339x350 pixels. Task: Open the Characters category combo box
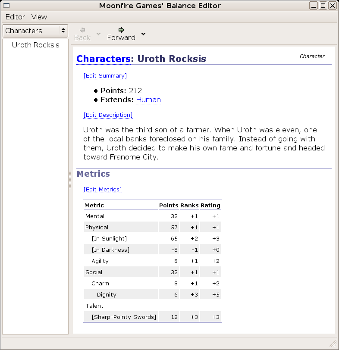pyautogui.click(x=35, y=31)
